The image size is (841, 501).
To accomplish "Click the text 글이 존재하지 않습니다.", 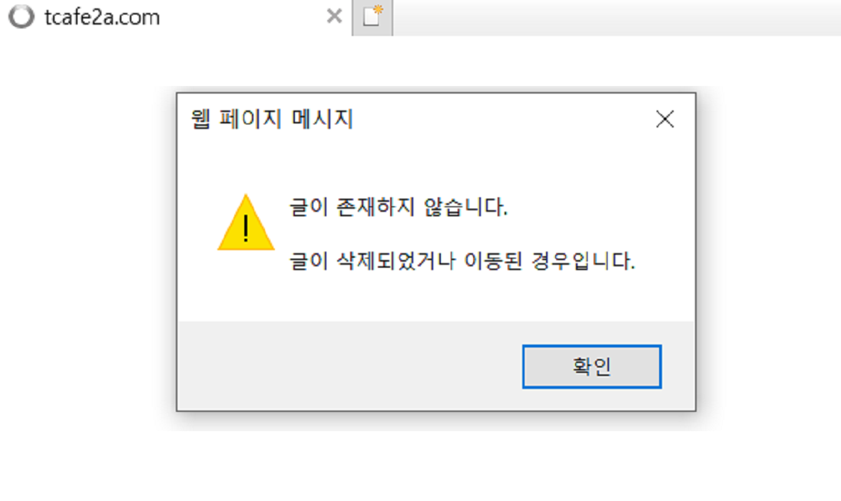I will (398, 207).
